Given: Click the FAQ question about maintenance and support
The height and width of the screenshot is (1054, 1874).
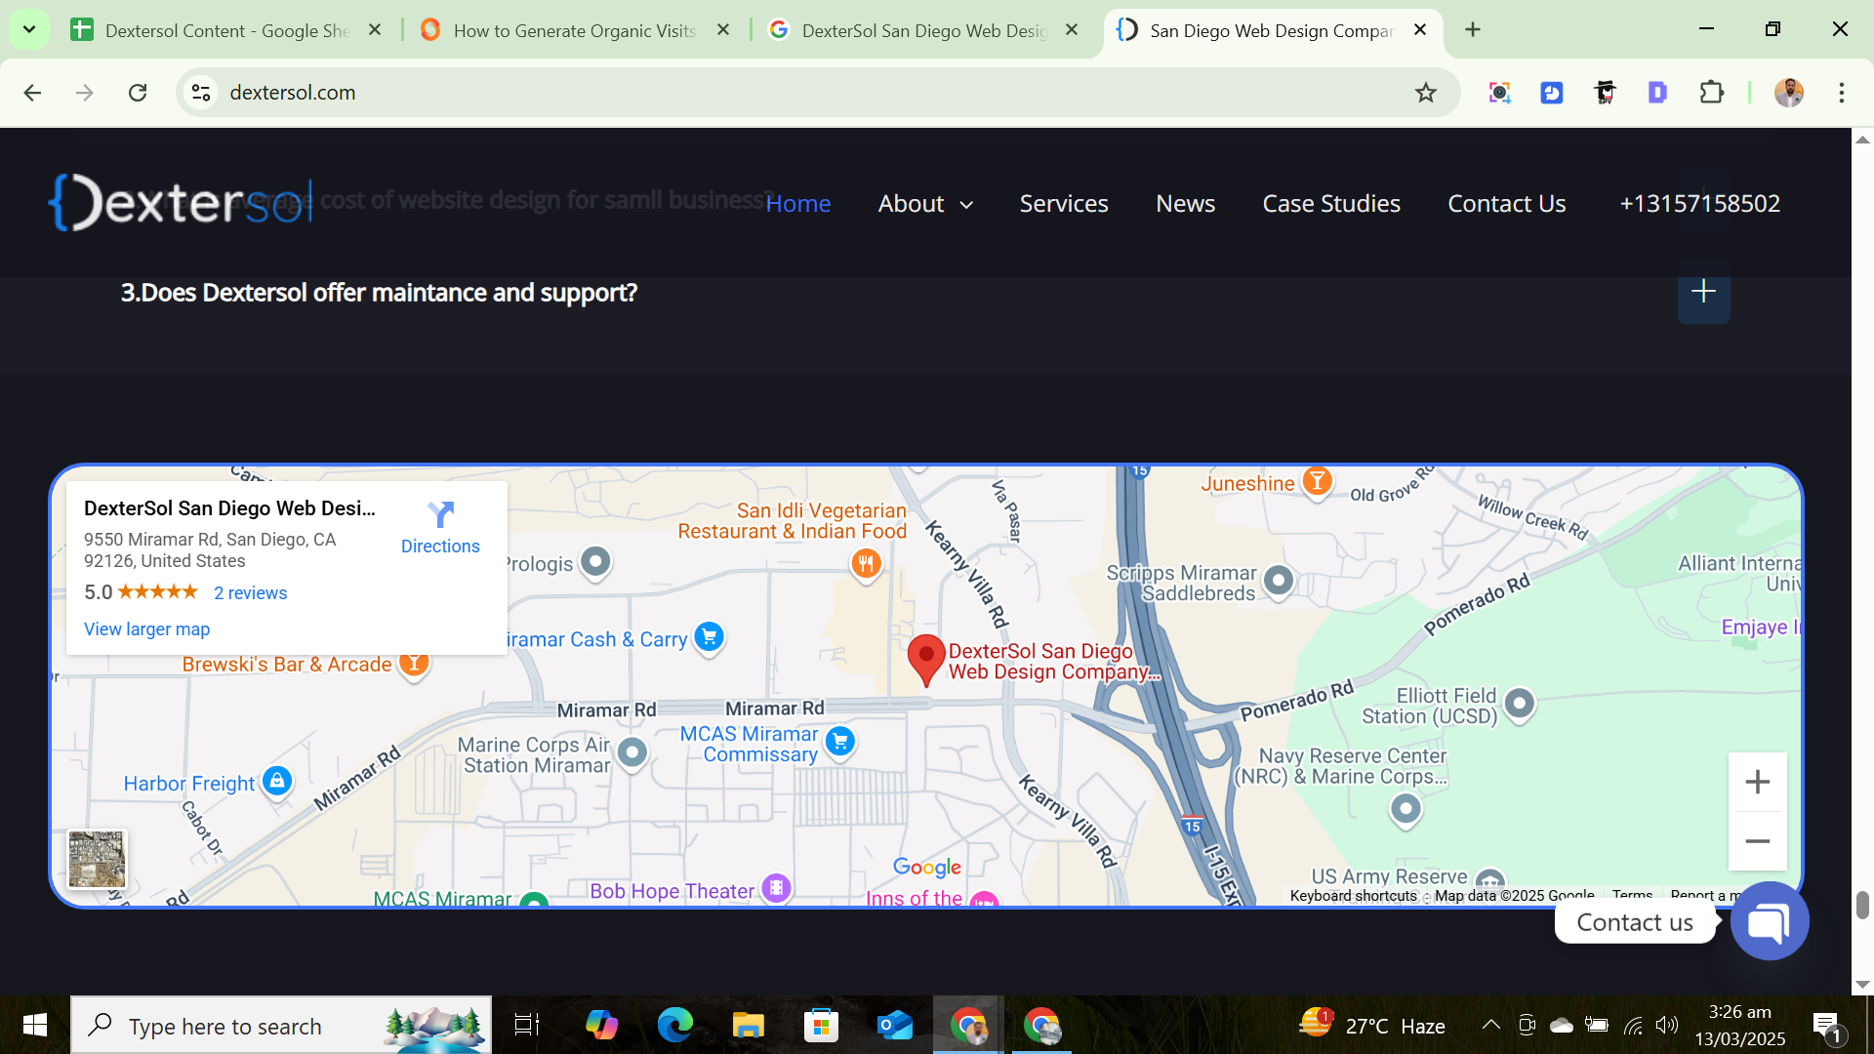Looking at the screenshot, I should coord(379,293).
